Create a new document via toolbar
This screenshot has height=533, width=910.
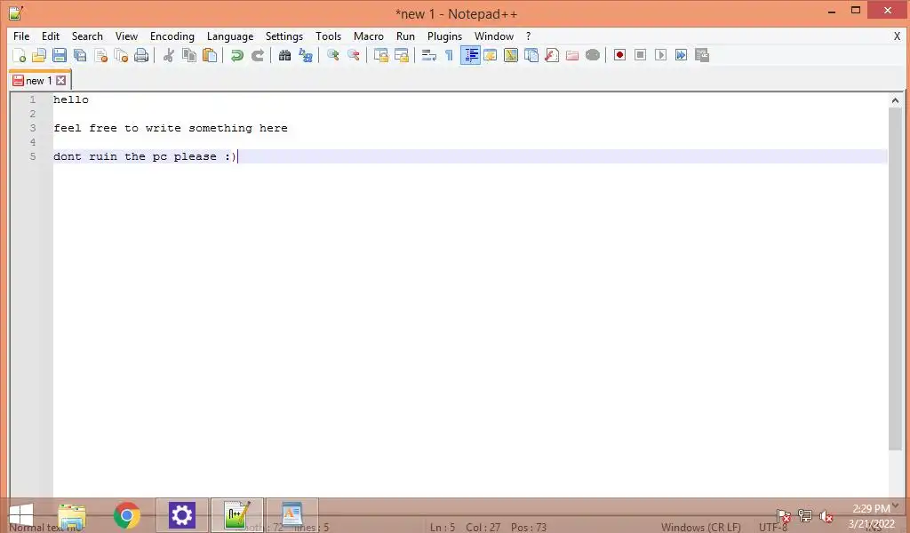click(19, 55)
